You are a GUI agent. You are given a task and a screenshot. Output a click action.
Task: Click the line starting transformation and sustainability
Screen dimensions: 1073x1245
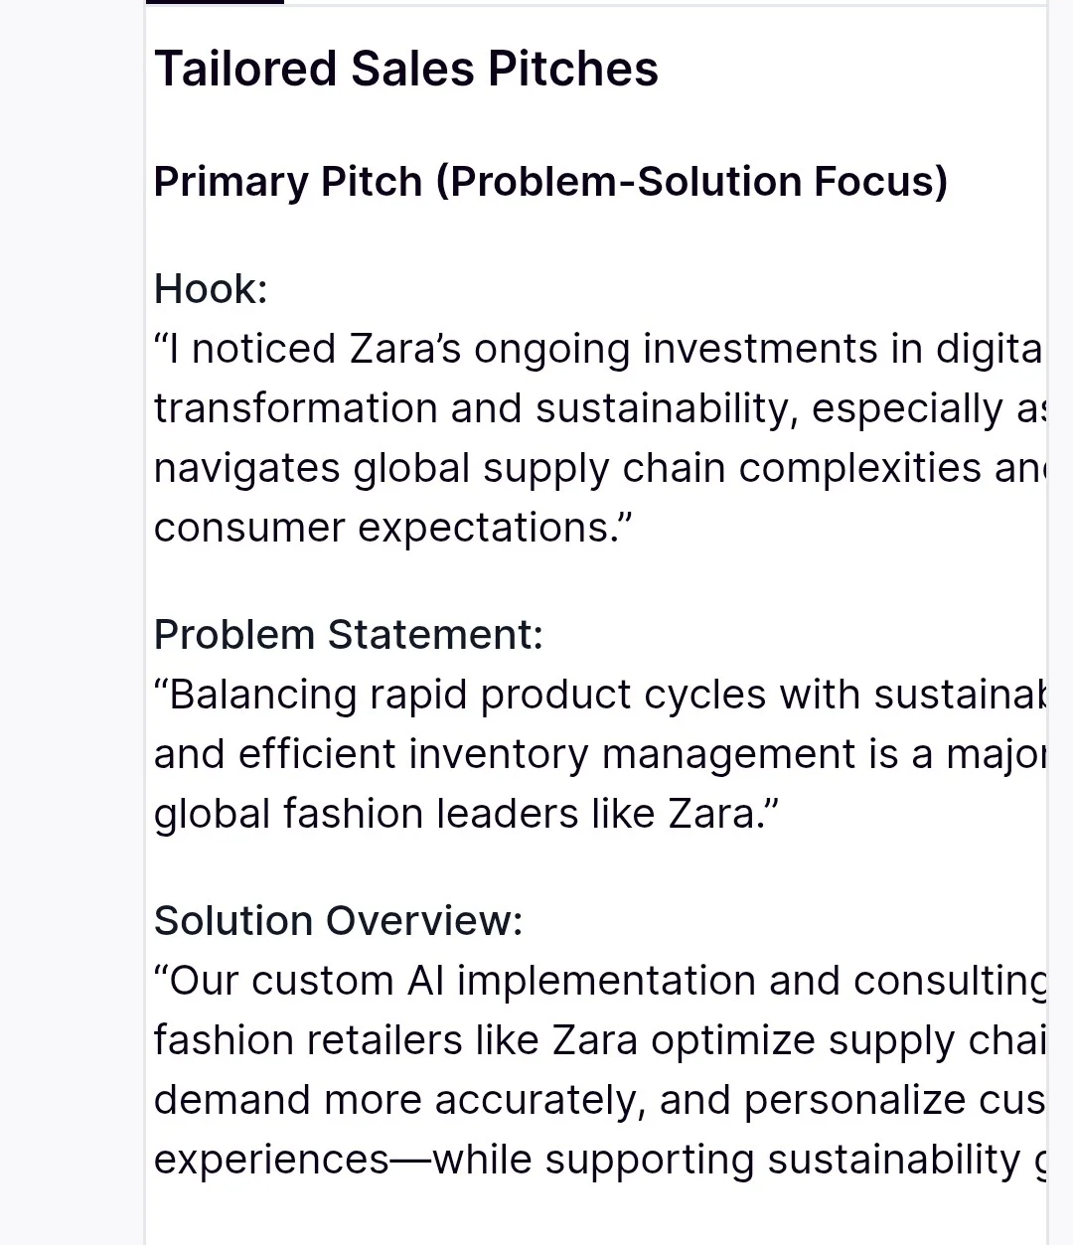[x=596, y=408]
